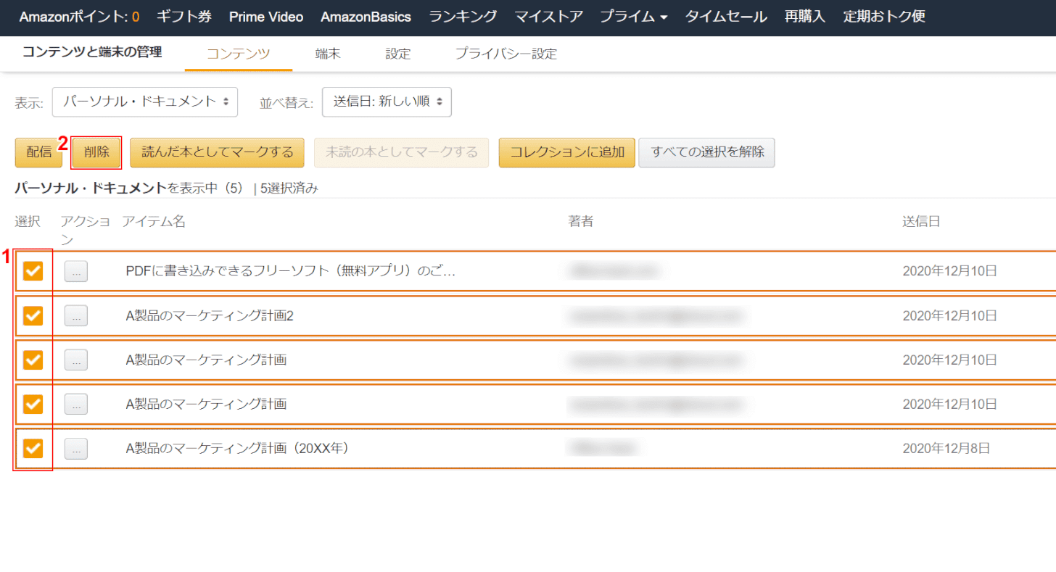Image resolution: width=1056 pixels, height=572 pixels.
Task: Switch to the 端末 tab
Action: click(328, 54)
